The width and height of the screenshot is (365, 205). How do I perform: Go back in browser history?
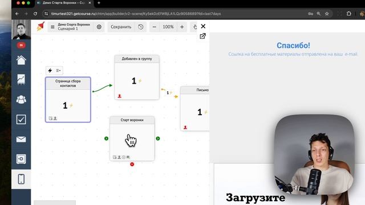[x=17, y=14]
